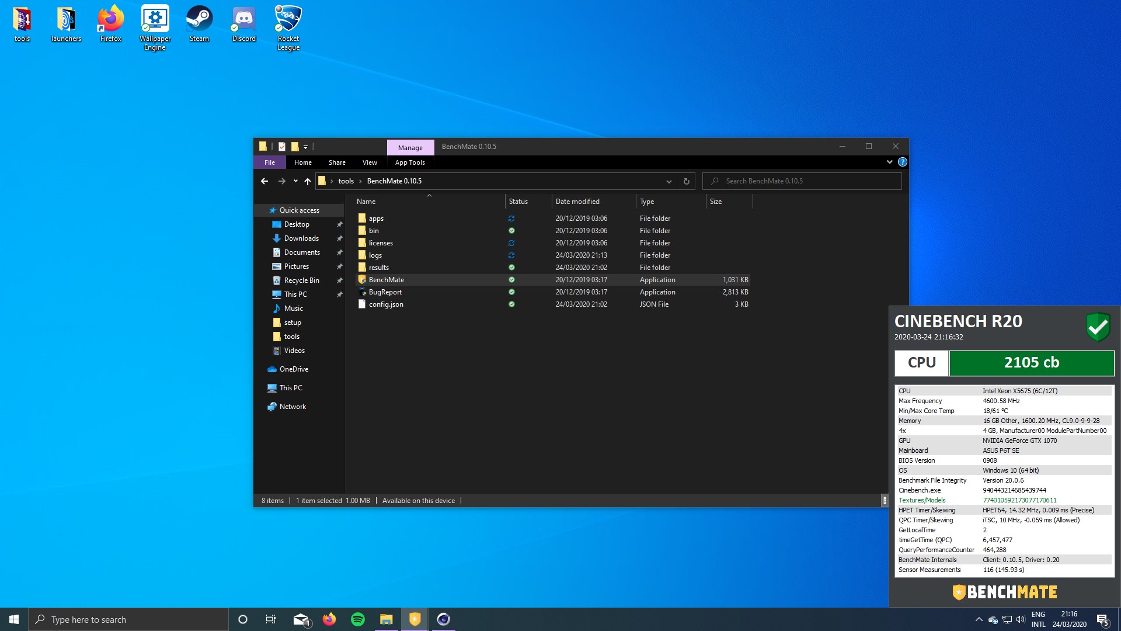Select the licenses folder
The image size is (1121, 631).
pos(553,243)
